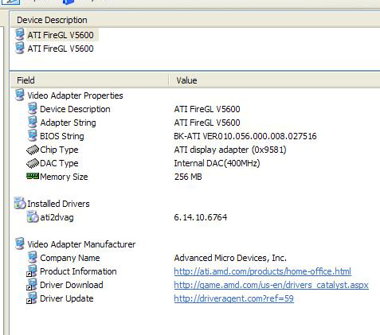This screenshot has height=335, width=380.
Task: Select the Company Name row
Action: (x=195, y=258)
